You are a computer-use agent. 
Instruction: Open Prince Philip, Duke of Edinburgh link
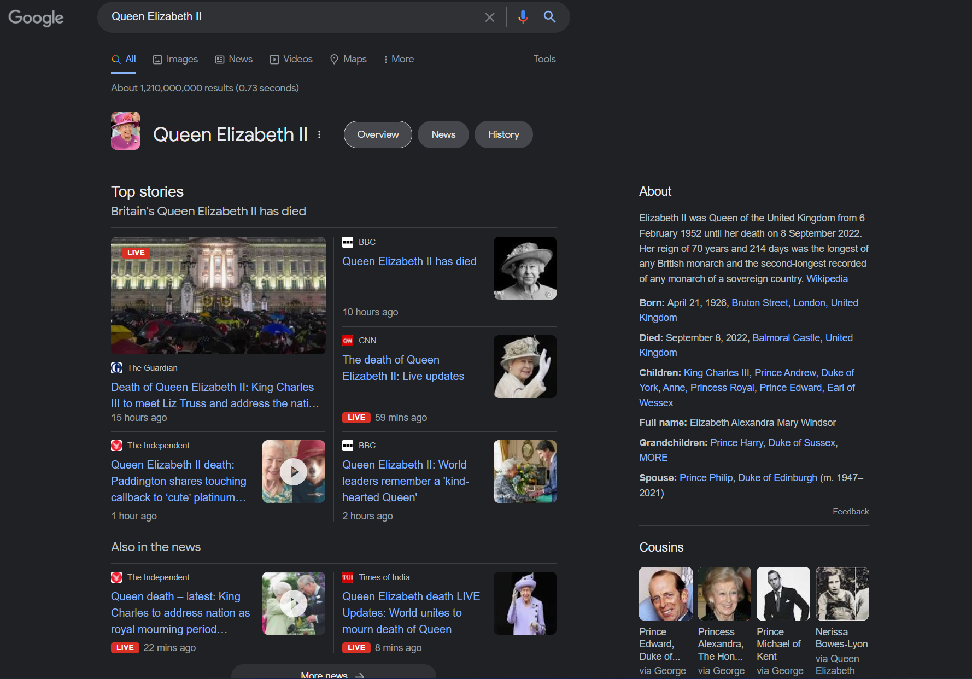tap(748, 478)
